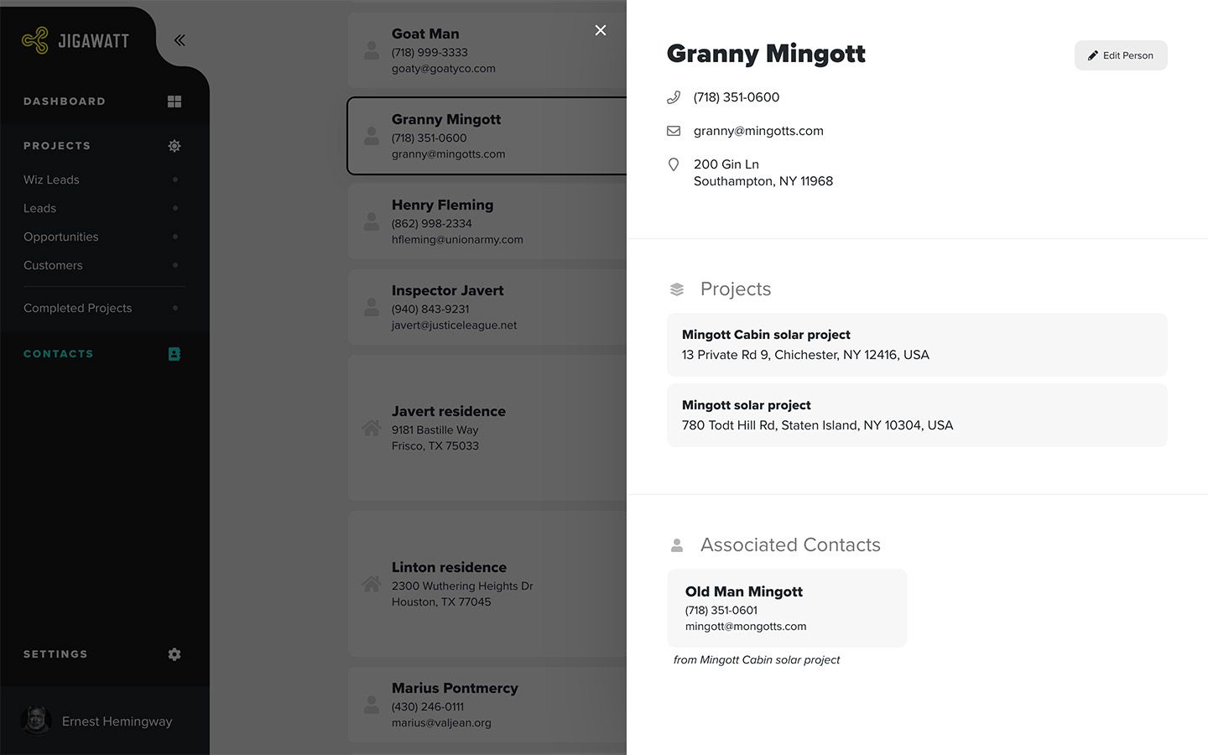
Task: Click the envelope icon next to granny@mingotts.com
Action: pyautogui.click(x=674, y=131)
